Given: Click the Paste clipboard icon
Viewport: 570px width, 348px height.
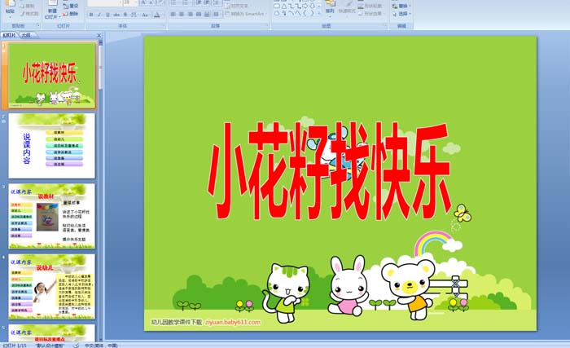Looking at the screenshot, I should 10,3.
